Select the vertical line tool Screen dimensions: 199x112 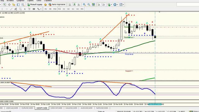point(2,9)
